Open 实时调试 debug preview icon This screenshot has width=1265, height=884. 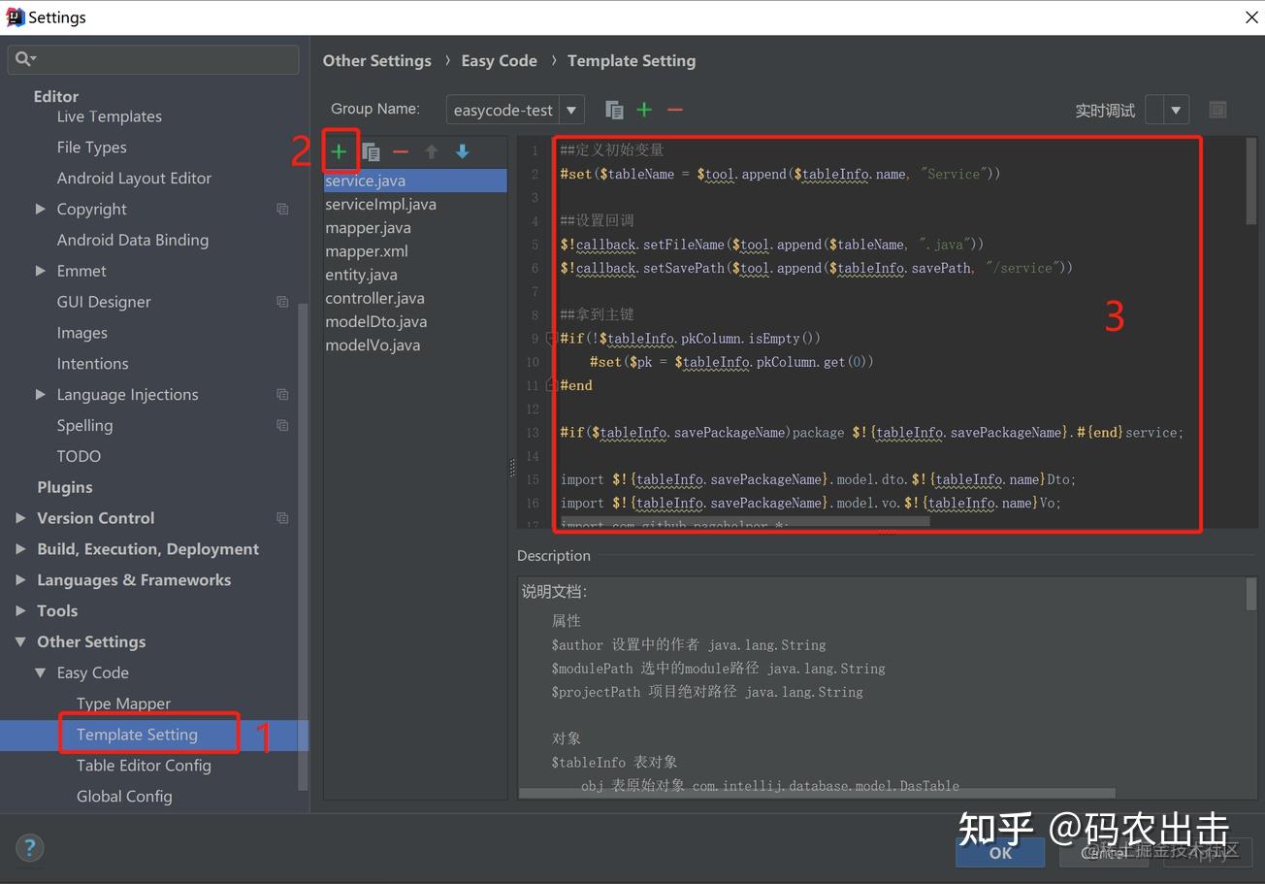[x=1218, y=110]
